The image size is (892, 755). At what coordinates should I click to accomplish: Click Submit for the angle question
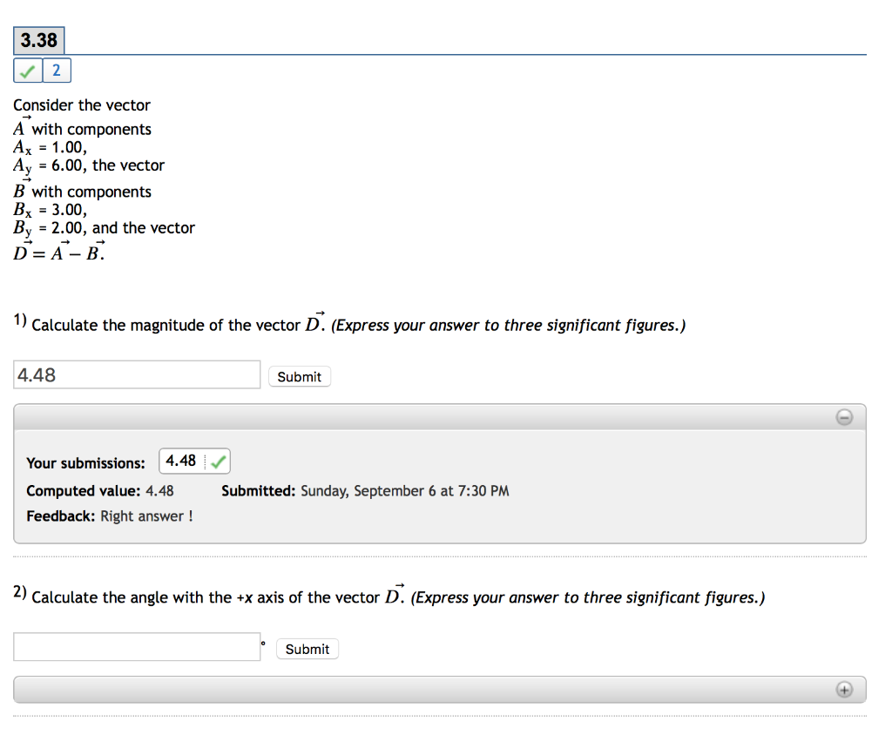[x=307, y=648]
